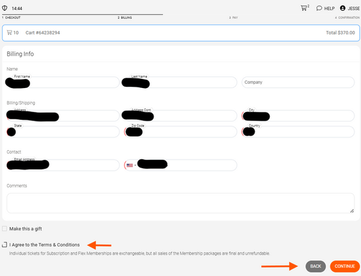Click the shield logo icon
The width and height of the screenshot is (361, 276).
pyautogui.click(x=5, y=8)
